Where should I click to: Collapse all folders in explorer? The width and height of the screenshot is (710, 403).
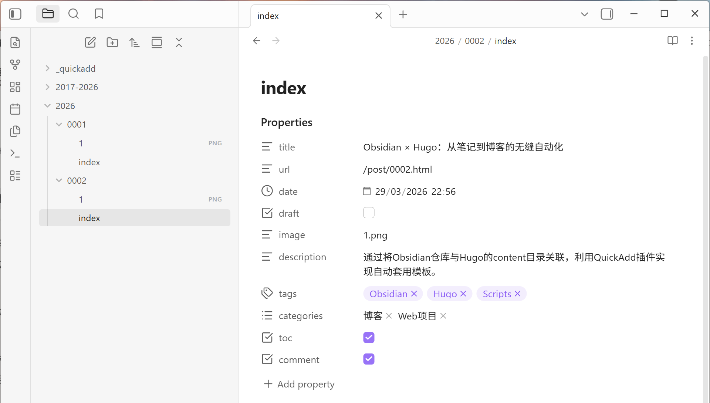[x=179, y=43]
